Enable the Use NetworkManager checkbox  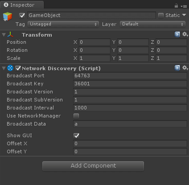[x=76, y=116]
